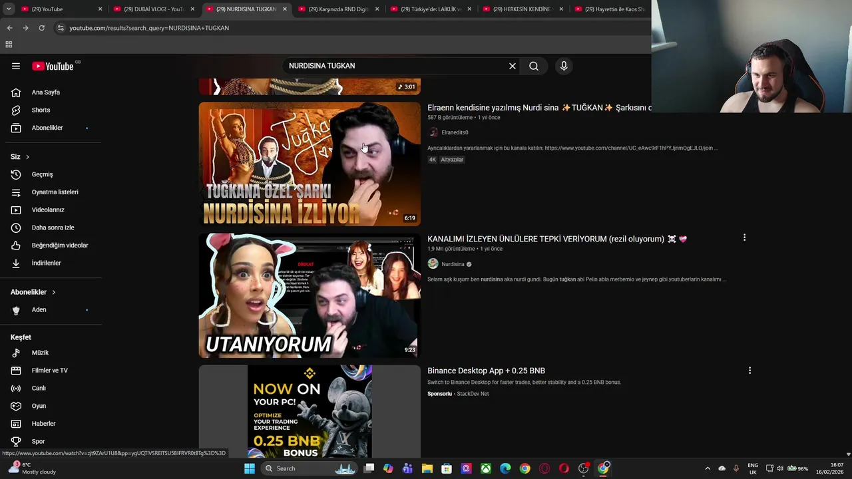Open the browser apps grid shortcut

pyautogui.click(x=9, y=45)
